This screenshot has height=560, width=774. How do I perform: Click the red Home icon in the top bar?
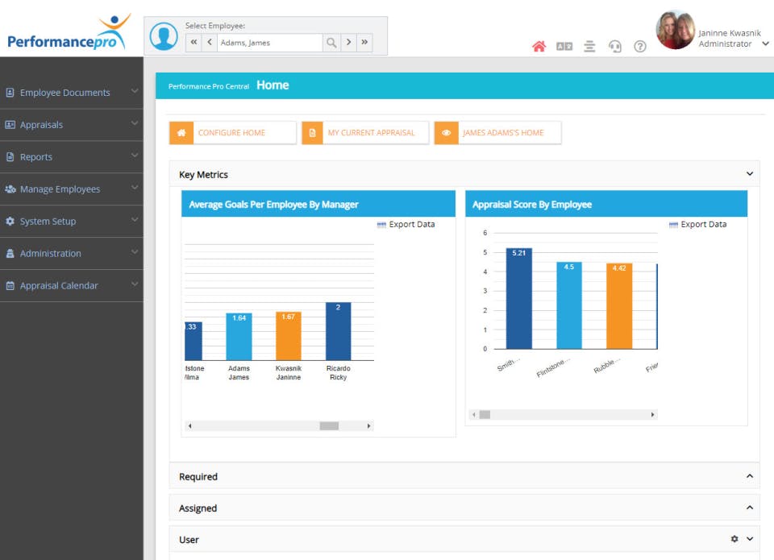point(539,46)
